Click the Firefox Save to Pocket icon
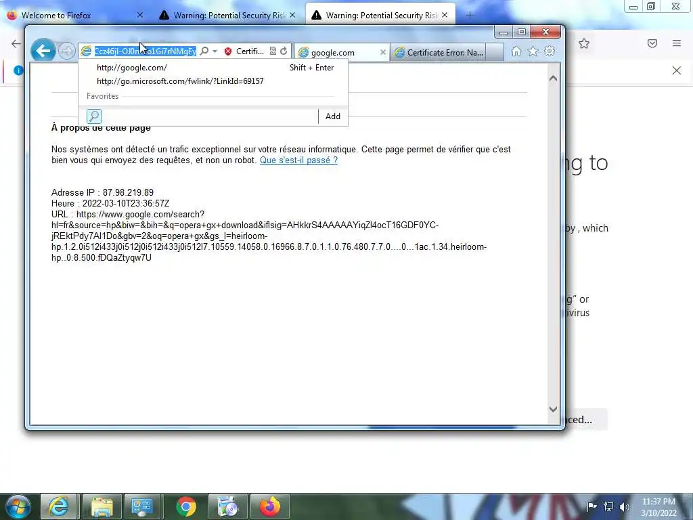This screenshot has height=520, width=693. 652,43
